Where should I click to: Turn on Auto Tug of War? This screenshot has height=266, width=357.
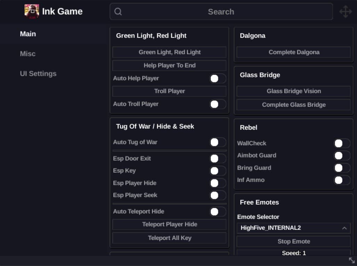[217, 142]
